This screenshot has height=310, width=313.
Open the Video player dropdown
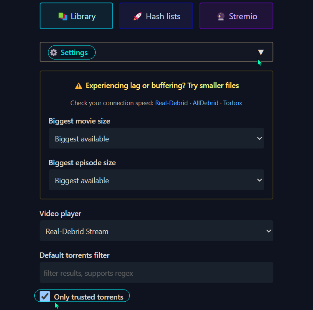click(x=156, y=231)
